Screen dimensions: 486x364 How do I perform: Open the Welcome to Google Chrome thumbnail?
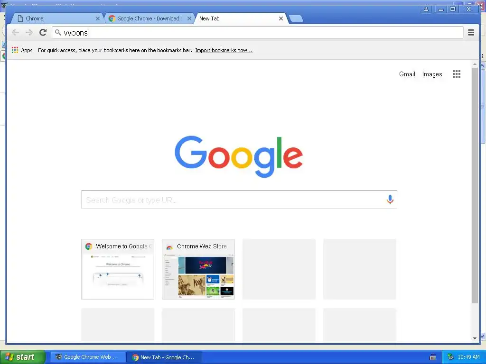pyautogui.click(x=118, y=269)
